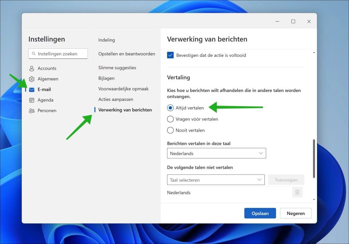The width and height of the screenshot is (349, 244).
Task: Click the Instellingen title text
Action: (x=47, y=39)
